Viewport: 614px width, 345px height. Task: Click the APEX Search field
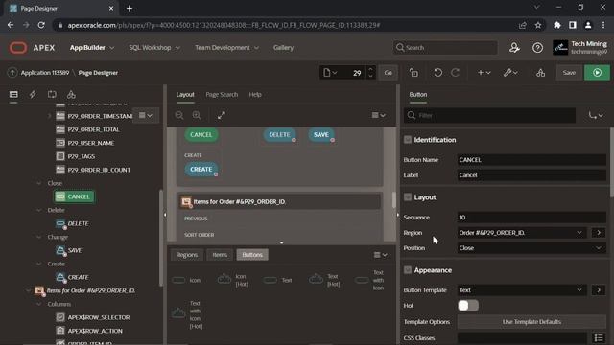pos(445,48)
